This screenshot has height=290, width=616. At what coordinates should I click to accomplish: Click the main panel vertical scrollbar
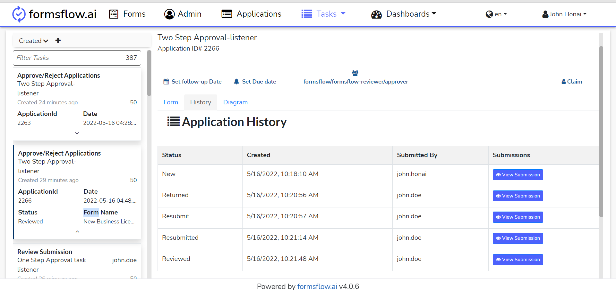(601, 132)
